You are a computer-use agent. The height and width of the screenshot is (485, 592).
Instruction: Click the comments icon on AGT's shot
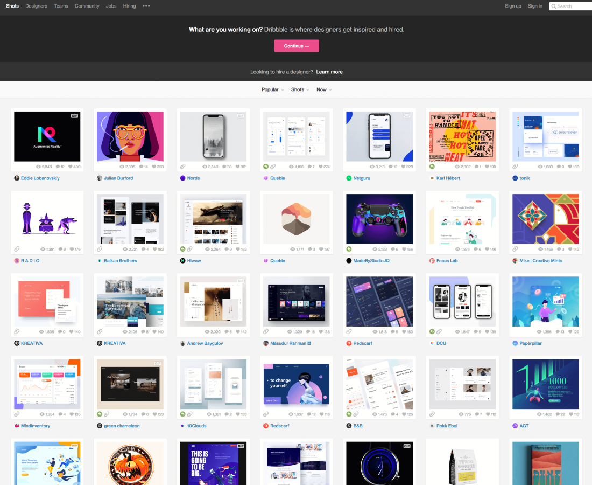coord(558,414)
